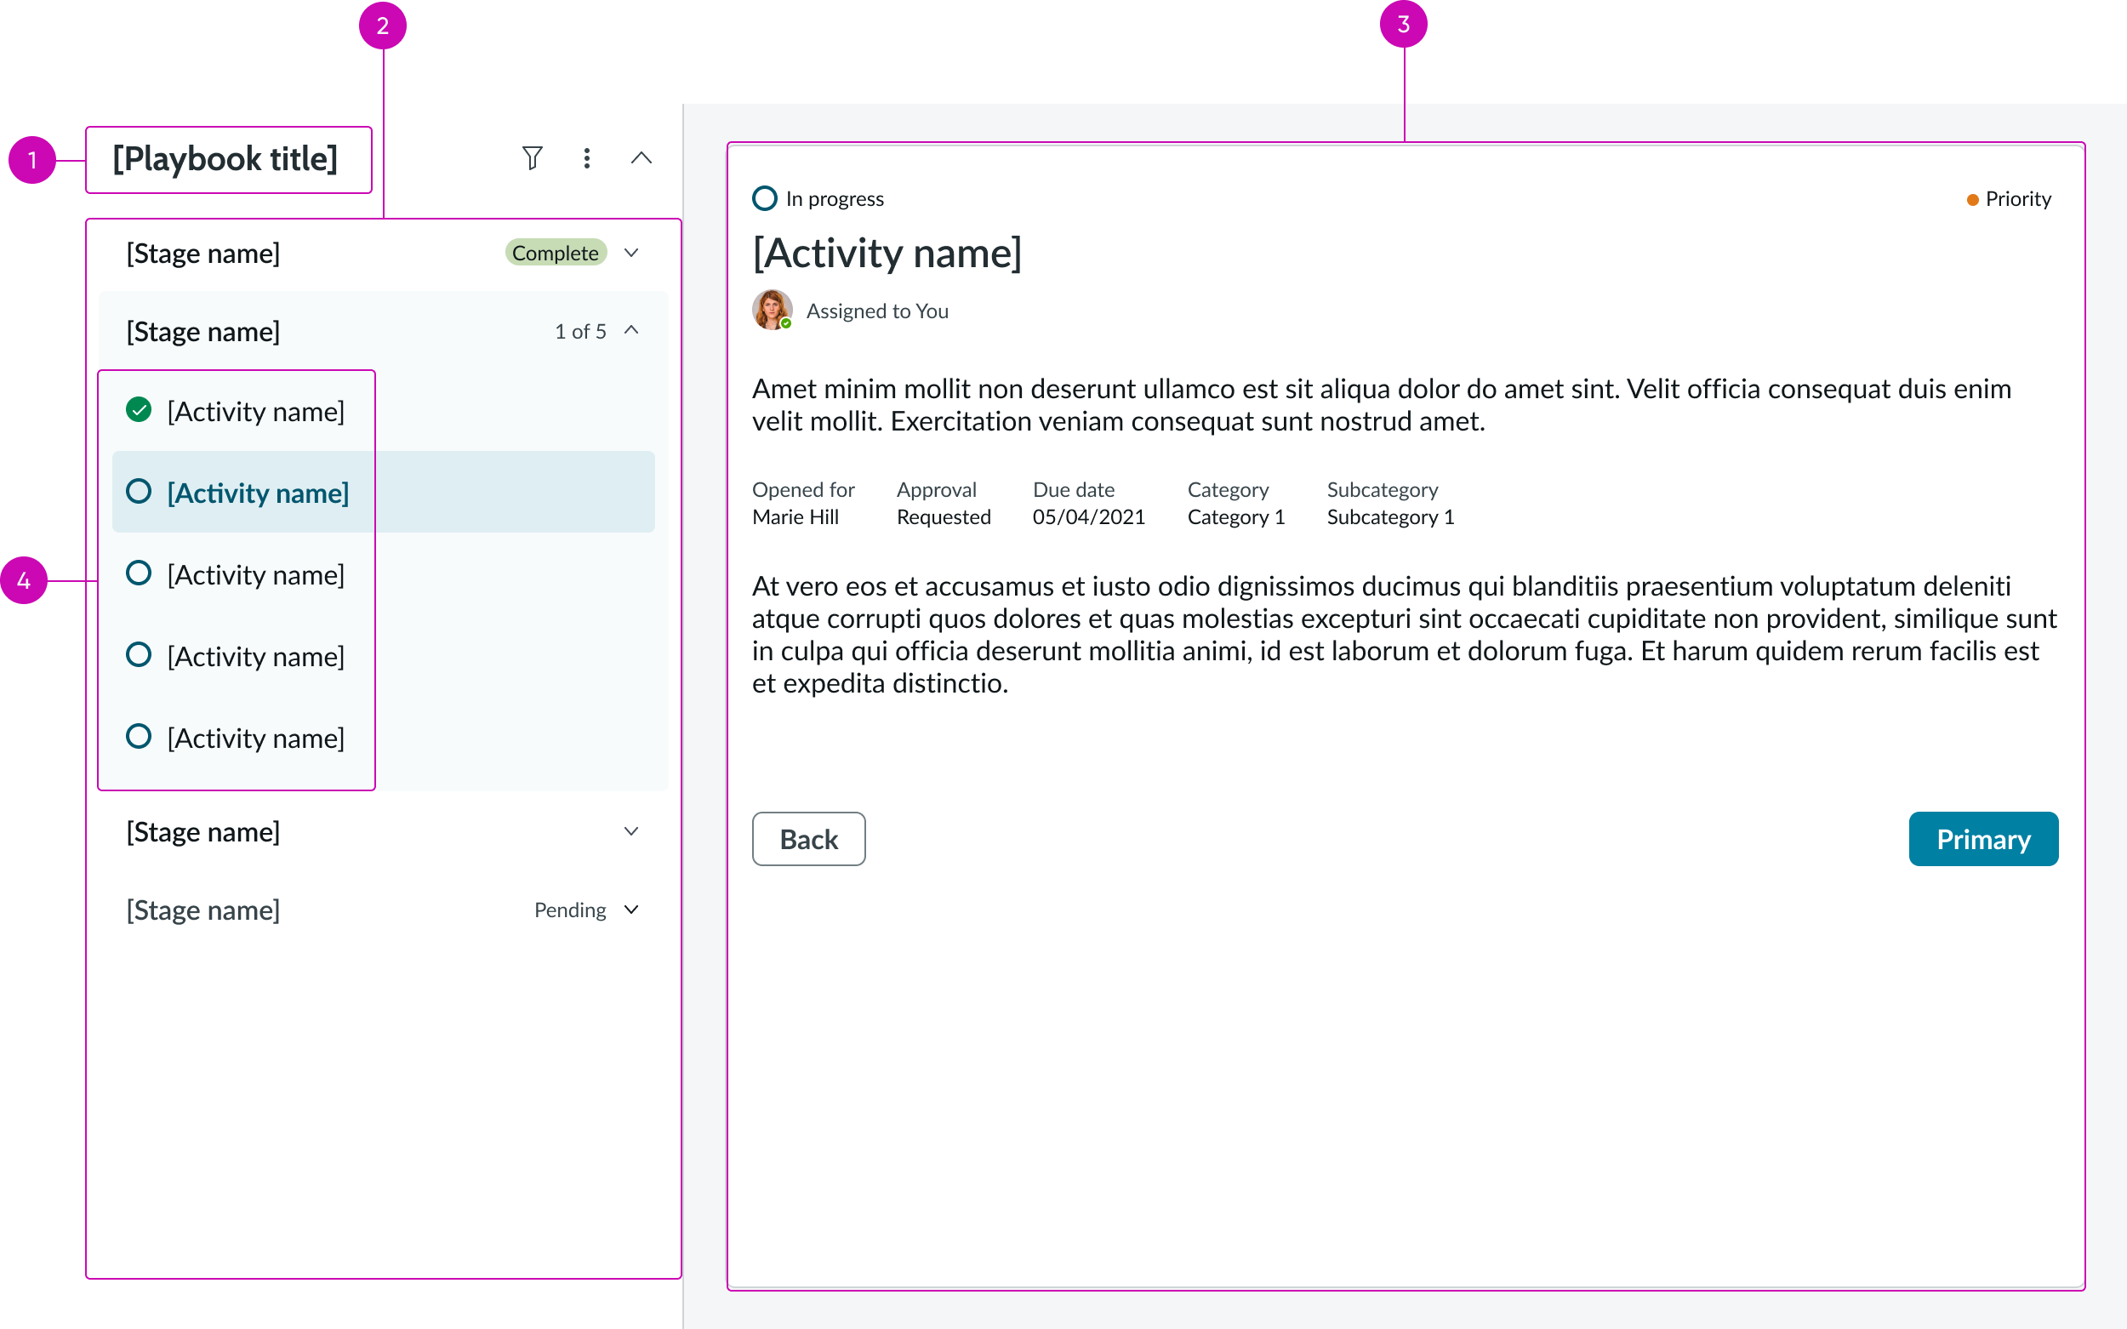Click the orange Priority dot indicator
2127x1329 pixels.
tap(1972, 200)
